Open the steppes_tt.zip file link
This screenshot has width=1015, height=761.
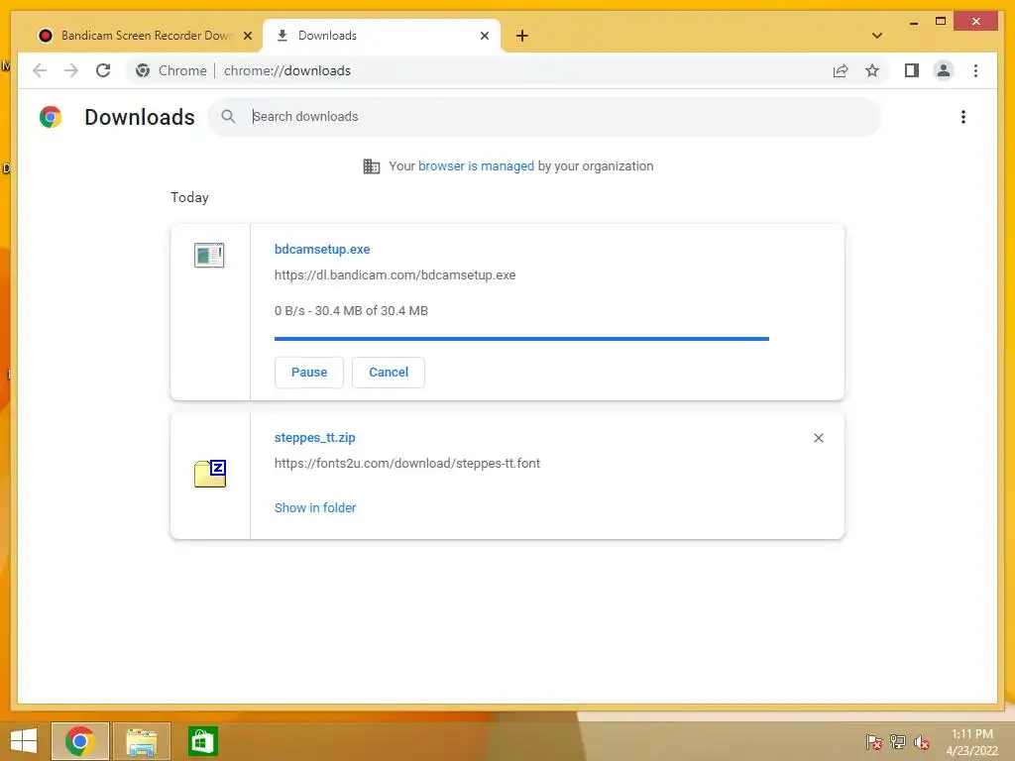click(314, 437)
